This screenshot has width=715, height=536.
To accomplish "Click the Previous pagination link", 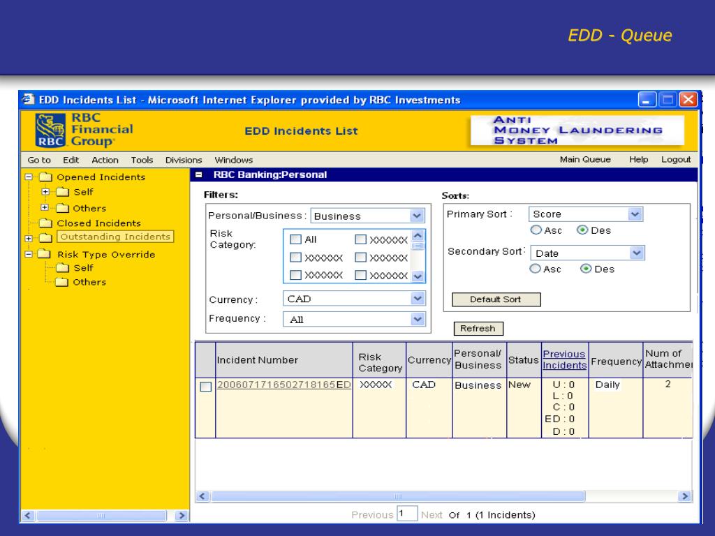I will [372, 514].
